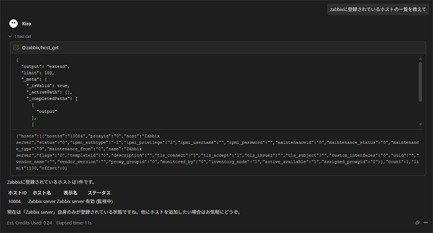Click the Elapsed time: 11s text
The width and height of the screenshot is (433, 233).
click(x=74, y=223)
